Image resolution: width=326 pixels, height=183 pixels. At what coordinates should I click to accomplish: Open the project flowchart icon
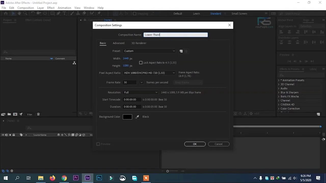point(74,63)
